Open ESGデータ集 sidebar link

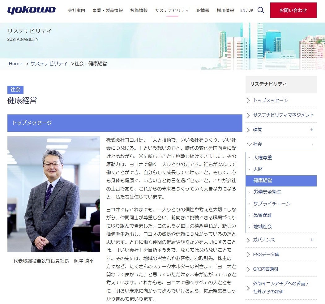(266, 255)
